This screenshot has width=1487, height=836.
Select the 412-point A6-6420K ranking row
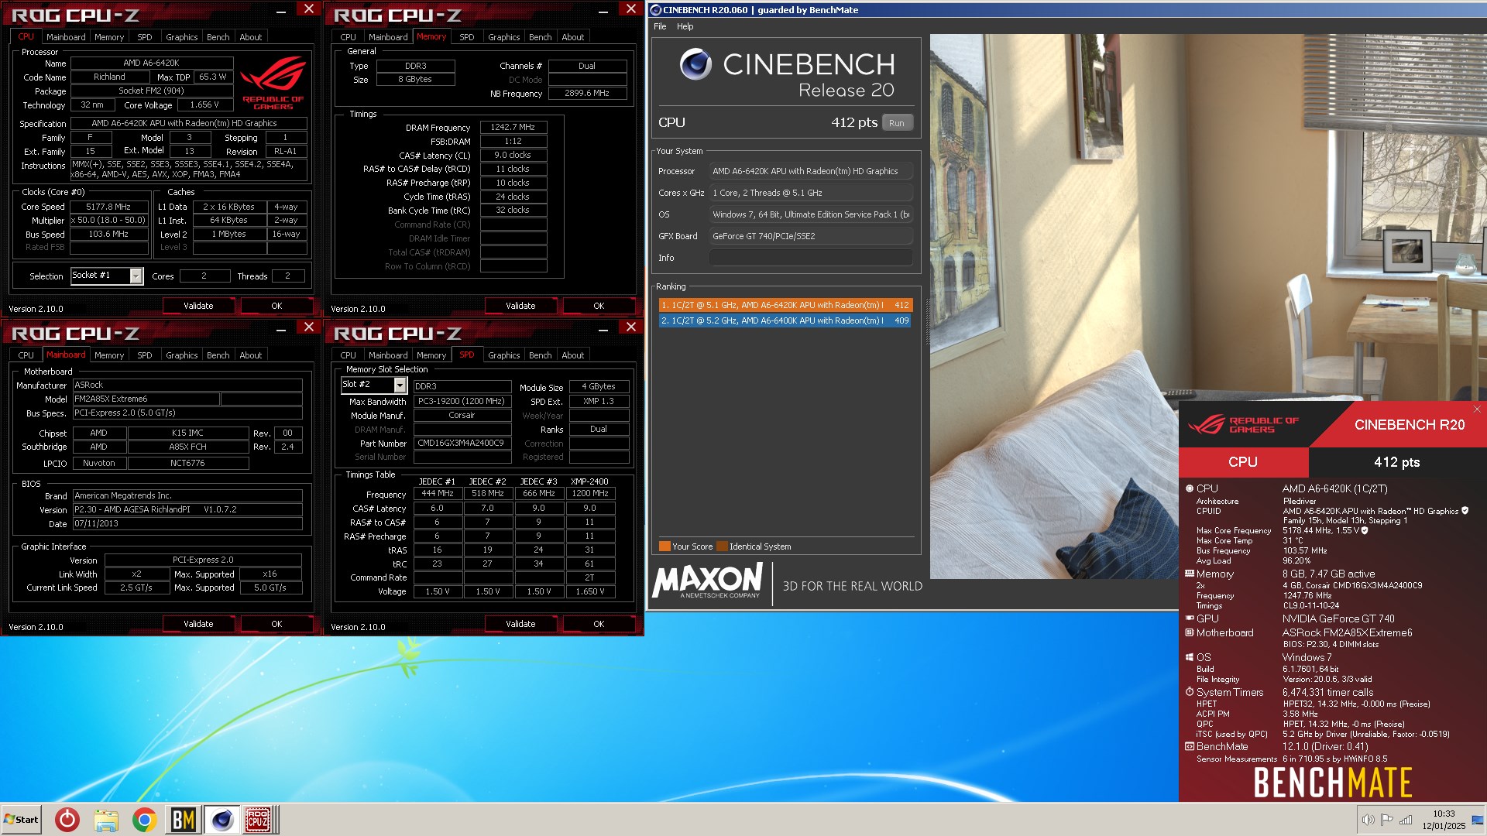click(x=785, y=305)
